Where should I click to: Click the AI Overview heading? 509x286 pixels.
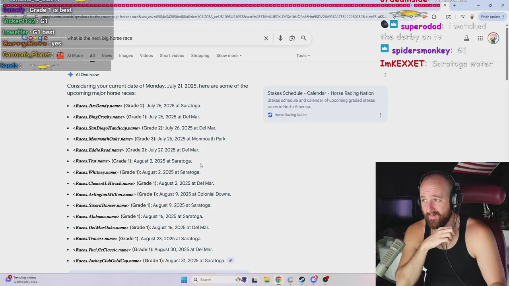point(87,75)
